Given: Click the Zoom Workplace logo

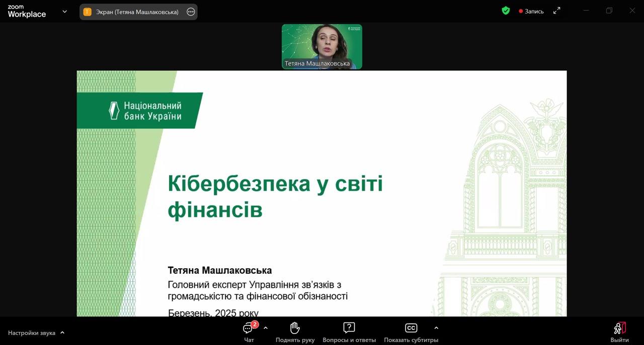Looking at the screenshot, I should (27, 12).
